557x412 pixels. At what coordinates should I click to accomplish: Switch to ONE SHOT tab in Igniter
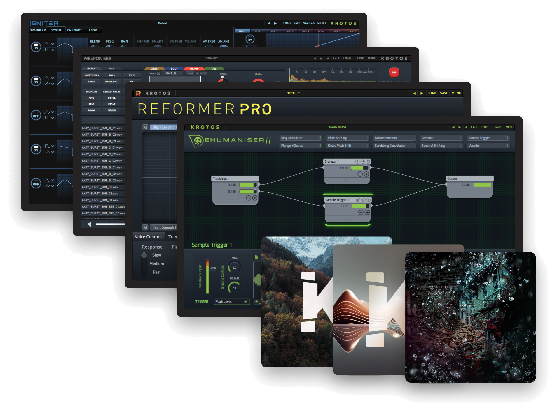point(74,30)
